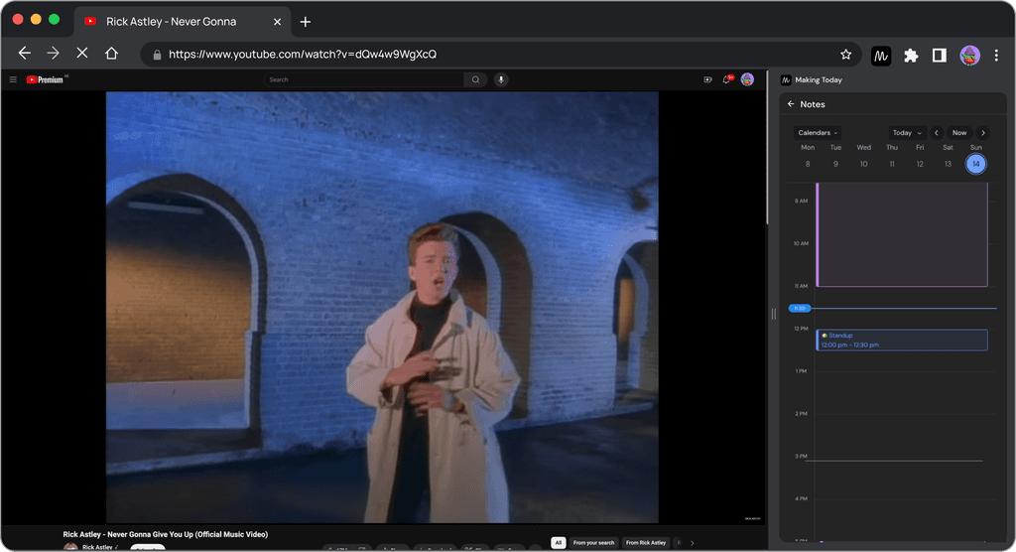Screen dimensions: 1016x552
Task: Open the browser profile avatar
Action: pos(969,56)
